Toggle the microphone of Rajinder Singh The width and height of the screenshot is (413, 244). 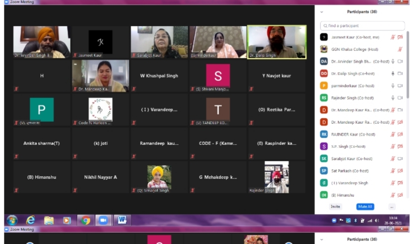(393, 98)
